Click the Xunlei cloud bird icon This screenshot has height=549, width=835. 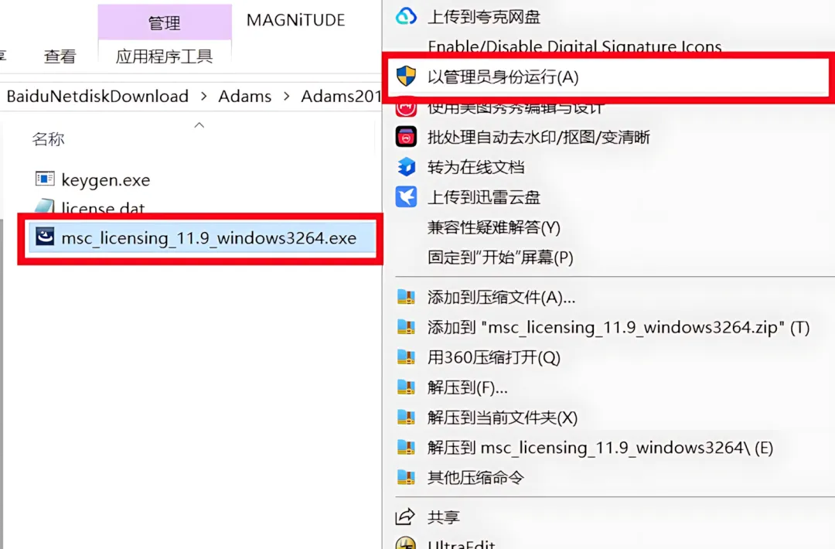tap(406, 197)
